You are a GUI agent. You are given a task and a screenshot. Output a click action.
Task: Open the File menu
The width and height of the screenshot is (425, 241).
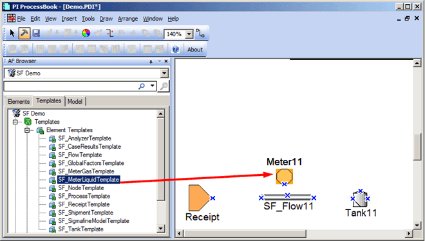click(x=21, y=19)
